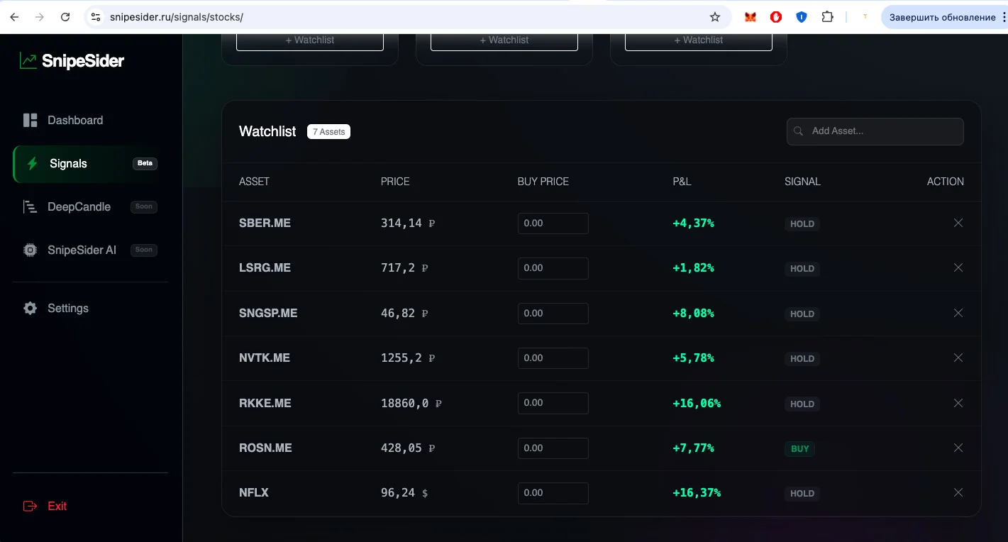Click the buy price field for SBER.ME
The image size is (1008, 542).
553,223
